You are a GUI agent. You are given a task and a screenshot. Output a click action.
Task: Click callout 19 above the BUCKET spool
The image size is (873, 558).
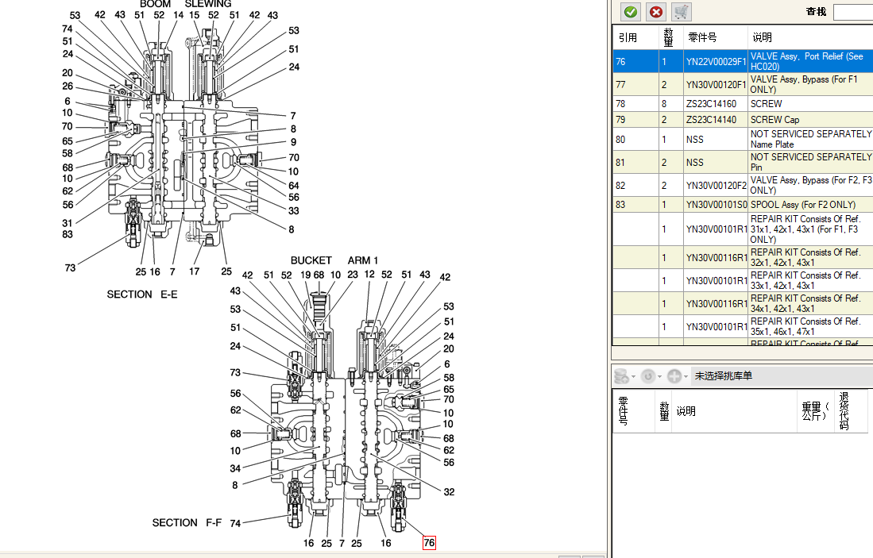pos(306,275)
